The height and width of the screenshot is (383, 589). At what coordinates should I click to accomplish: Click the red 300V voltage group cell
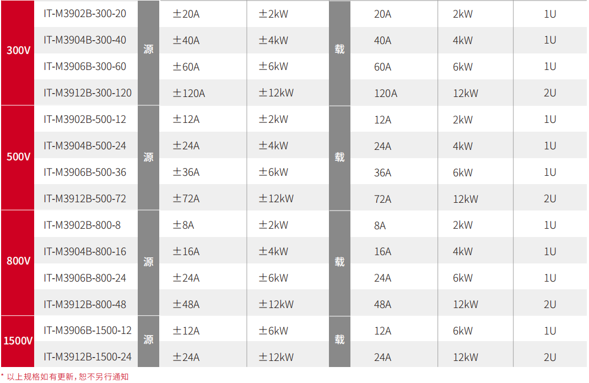[18, 52]
